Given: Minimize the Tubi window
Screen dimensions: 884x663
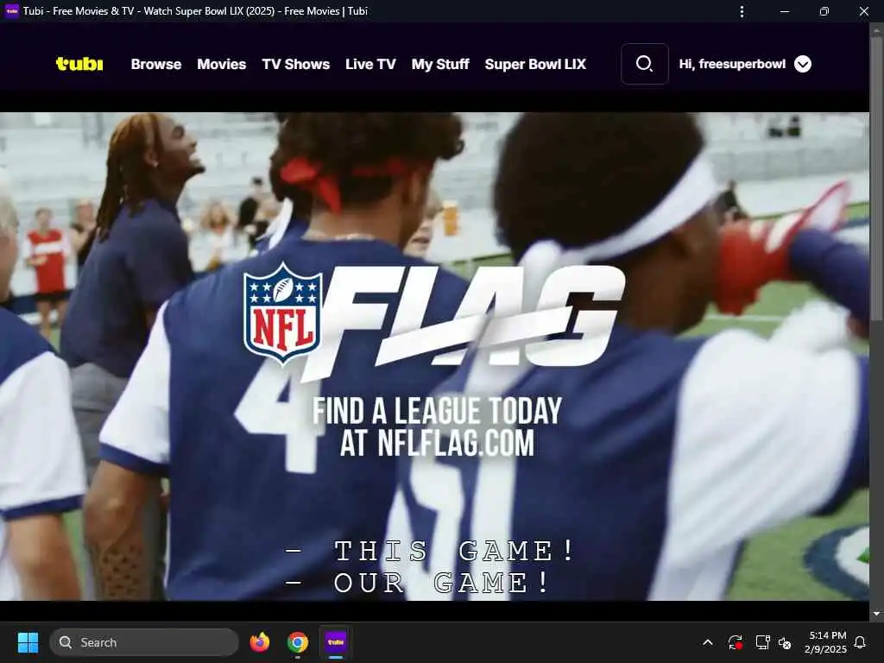Looking at the screenshot, I should point(784,11).
